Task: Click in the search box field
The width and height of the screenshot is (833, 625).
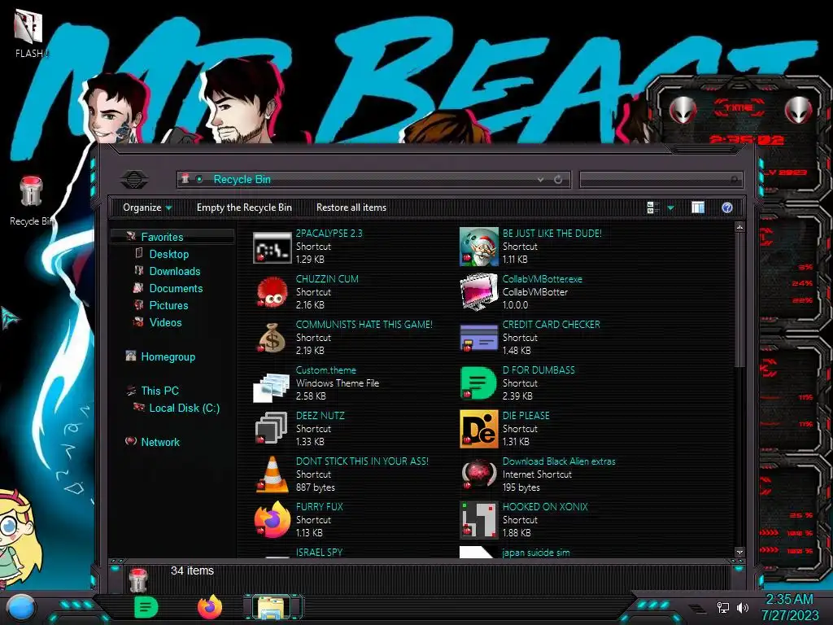Action: tap(661, 180)
